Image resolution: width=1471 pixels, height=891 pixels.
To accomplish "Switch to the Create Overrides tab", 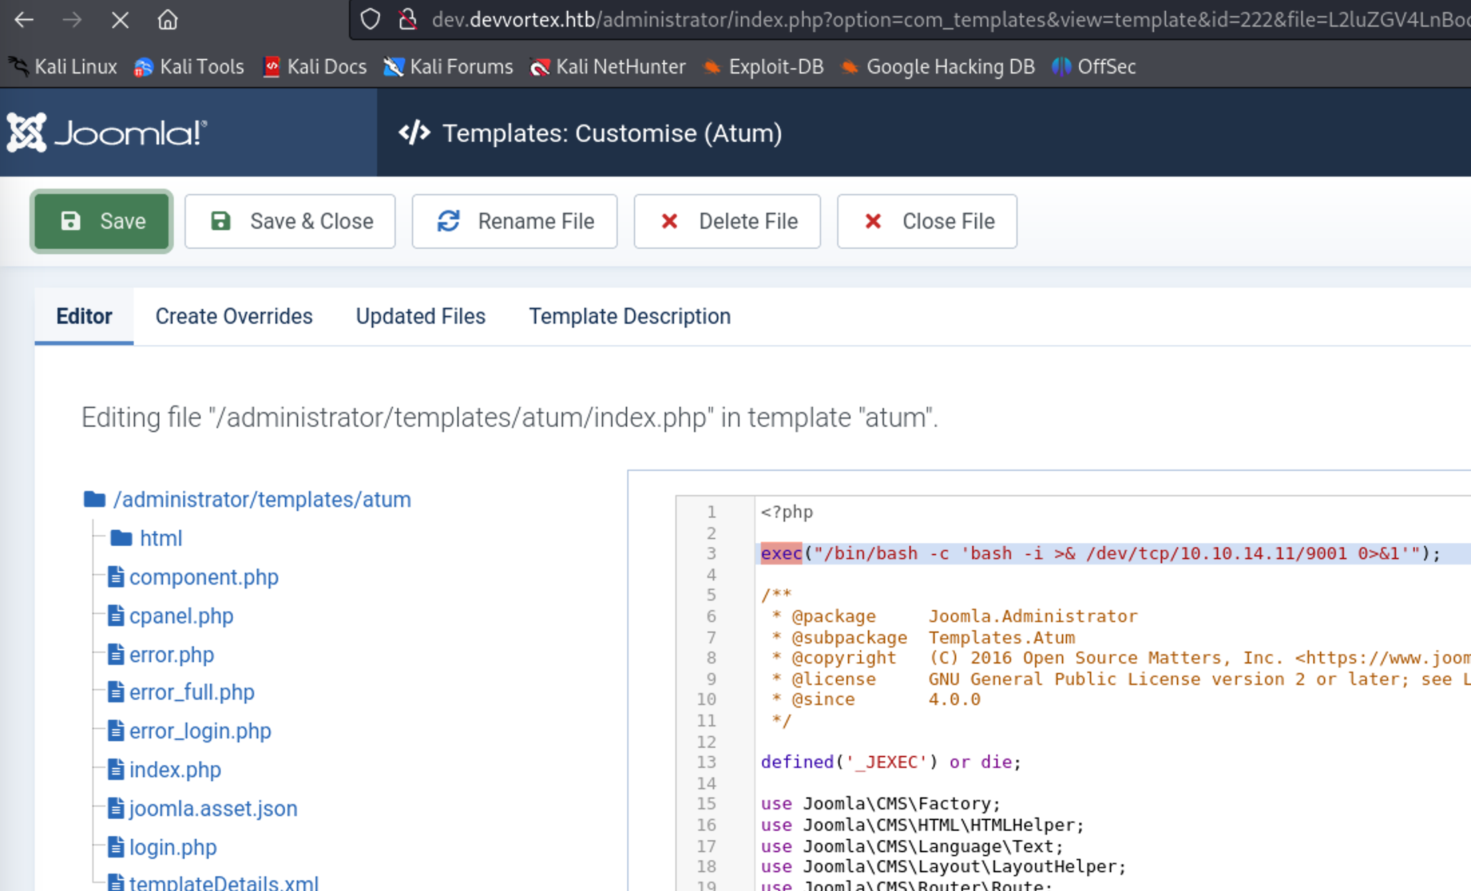I will coord(234,316).
